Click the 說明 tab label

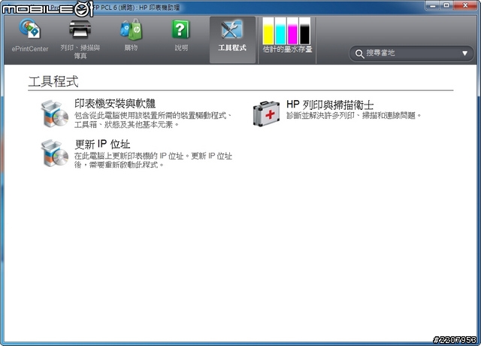181,48
